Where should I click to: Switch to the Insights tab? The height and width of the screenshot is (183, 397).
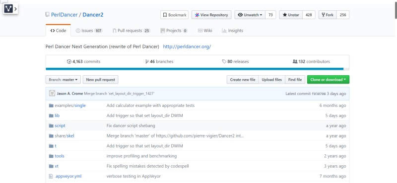coord(232,31)
